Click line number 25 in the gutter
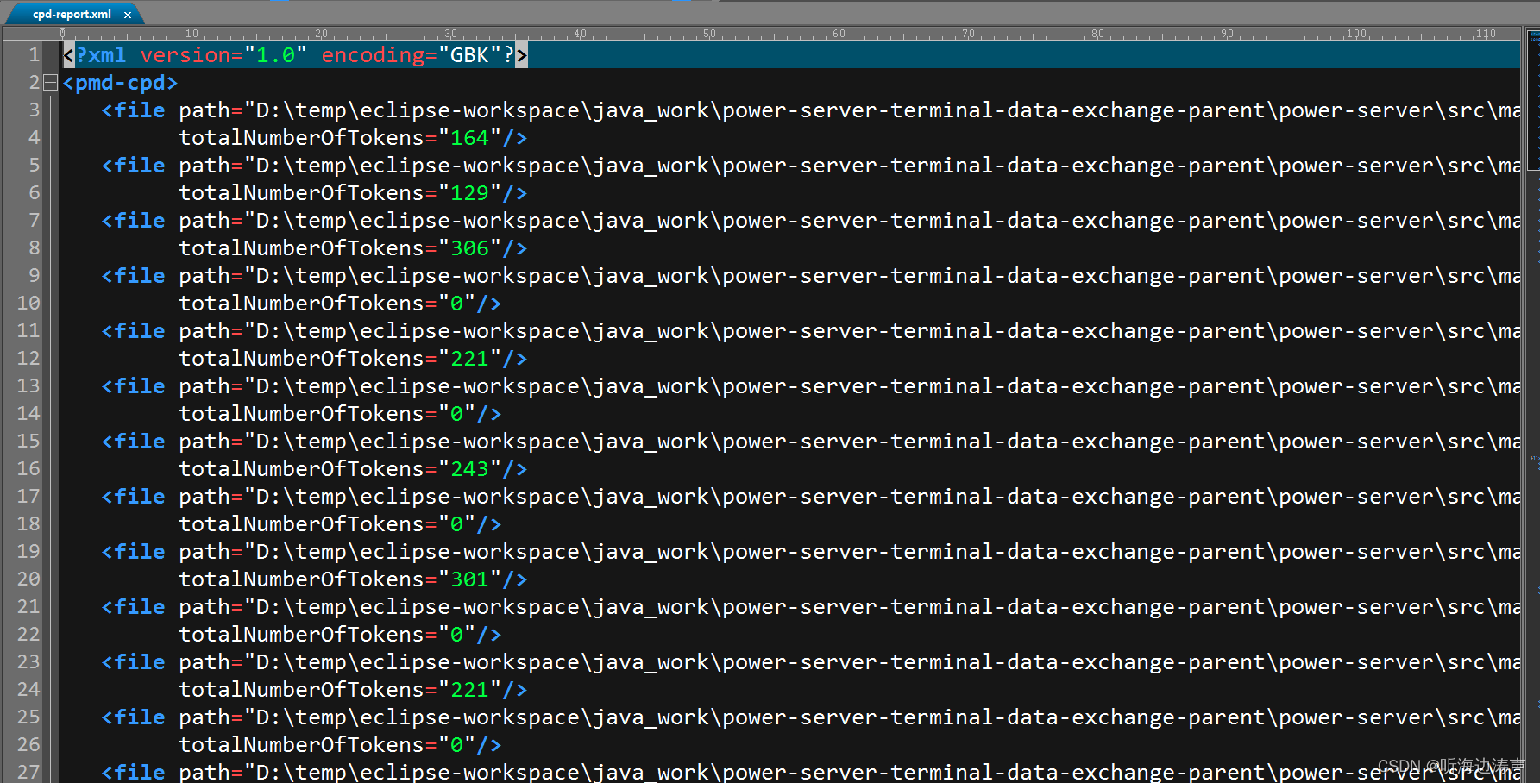 click(x=28, y=717)
